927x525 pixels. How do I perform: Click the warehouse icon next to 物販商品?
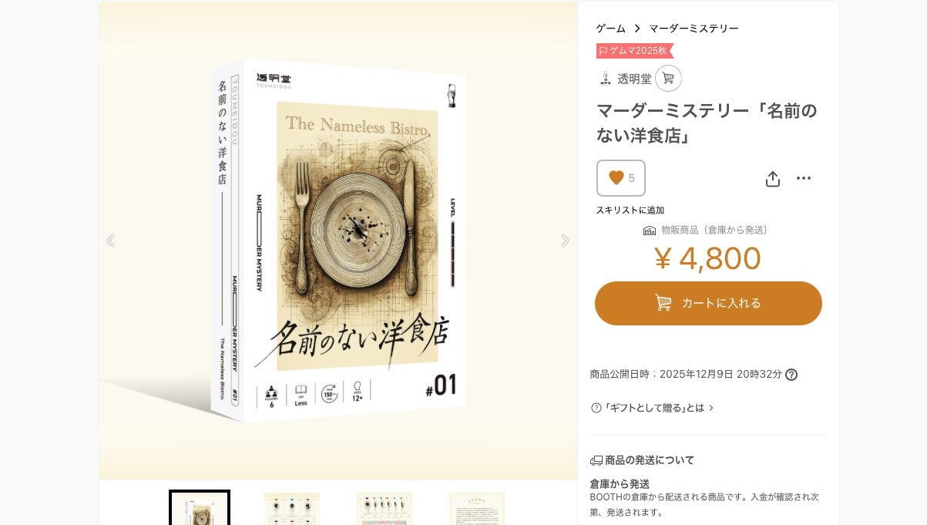coord(648,229)
